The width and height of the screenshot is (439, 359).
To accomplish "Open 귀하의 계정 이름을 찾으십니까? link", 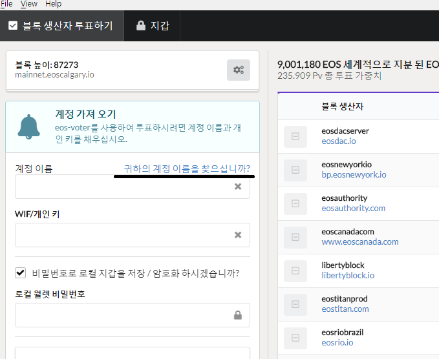I will pyautogui.click(x=187, y=169).
